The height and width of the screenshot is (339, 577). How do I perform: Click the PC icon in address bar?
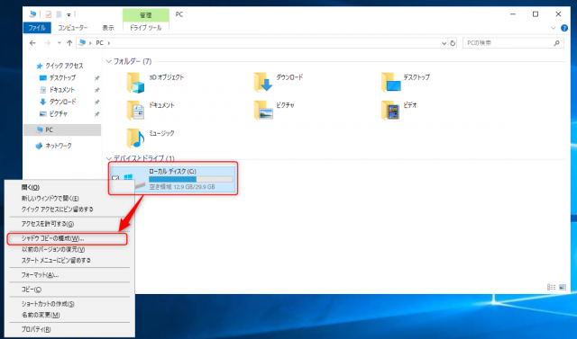click(82, 42)
